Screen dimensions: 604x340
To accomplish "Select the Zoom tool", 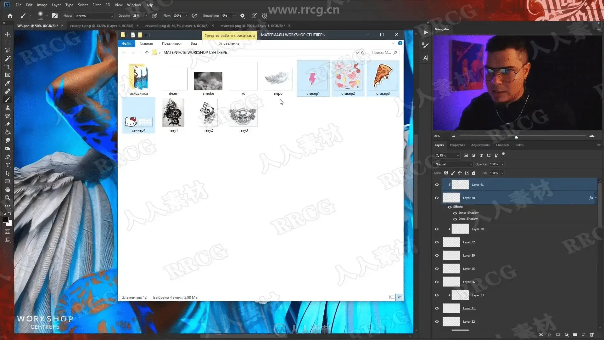I will 8,198.
